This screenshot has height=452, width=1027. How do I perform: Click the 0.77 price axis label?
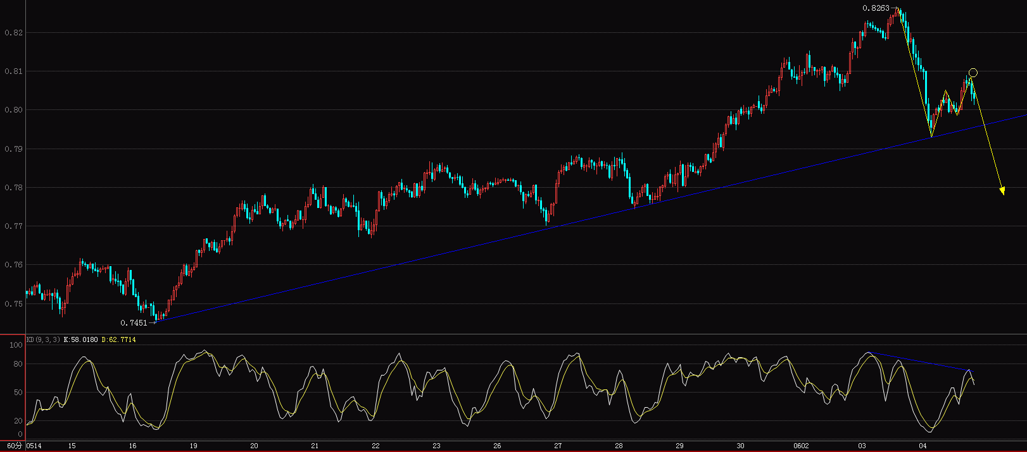pos(13,226)
